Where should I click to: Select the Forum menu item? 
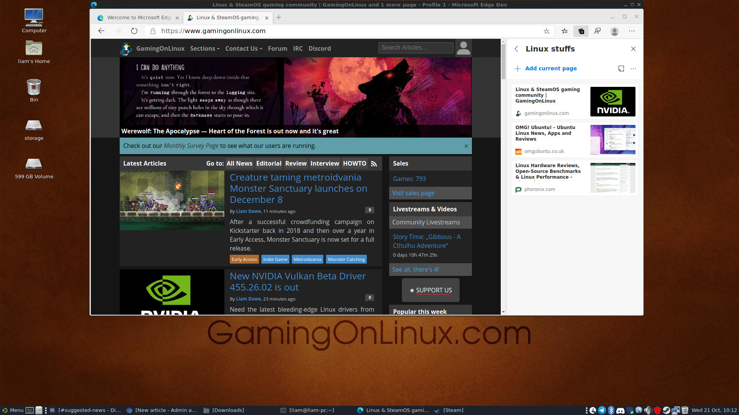pos(277,48)
